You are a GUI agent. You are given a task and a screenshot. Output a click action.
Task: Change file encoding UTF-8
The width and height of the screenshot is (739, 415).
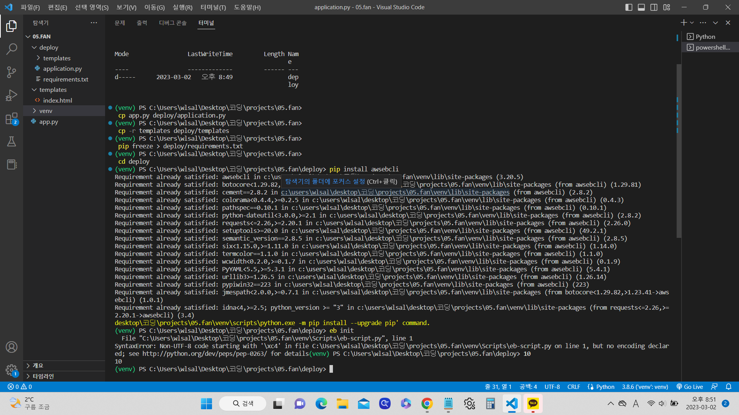pos(552,387)
